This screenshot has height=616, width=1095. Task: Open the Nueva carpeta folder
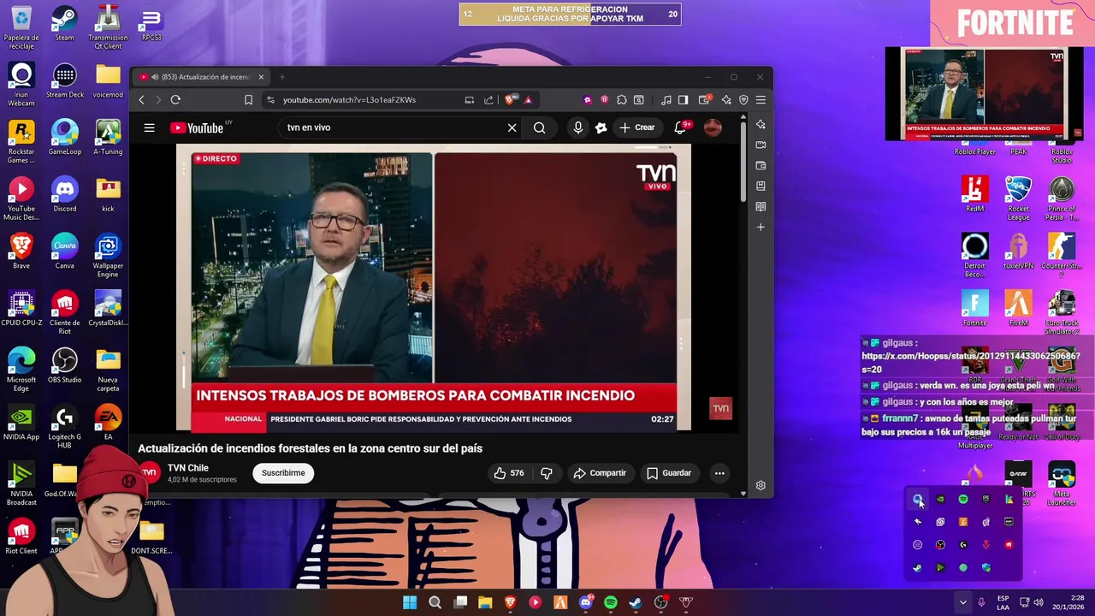[108, 370]
